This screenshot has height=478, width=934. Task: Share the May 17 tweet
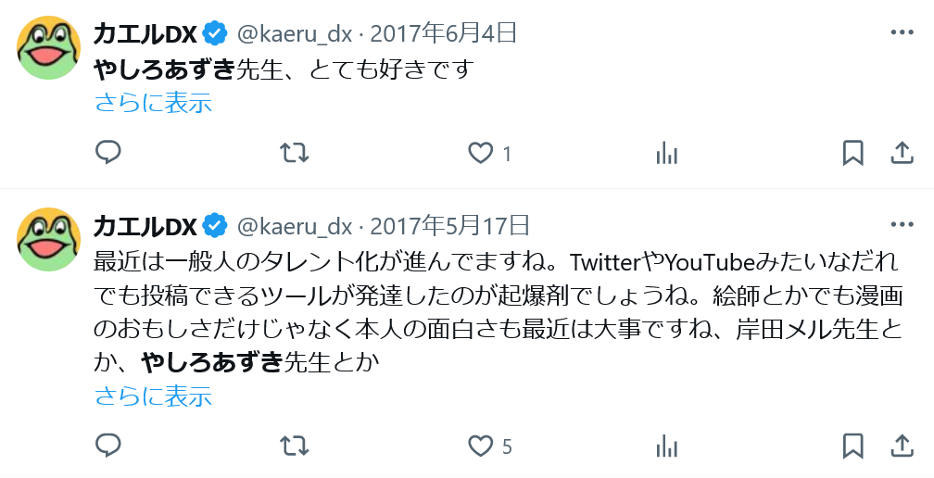pos(902,446)
